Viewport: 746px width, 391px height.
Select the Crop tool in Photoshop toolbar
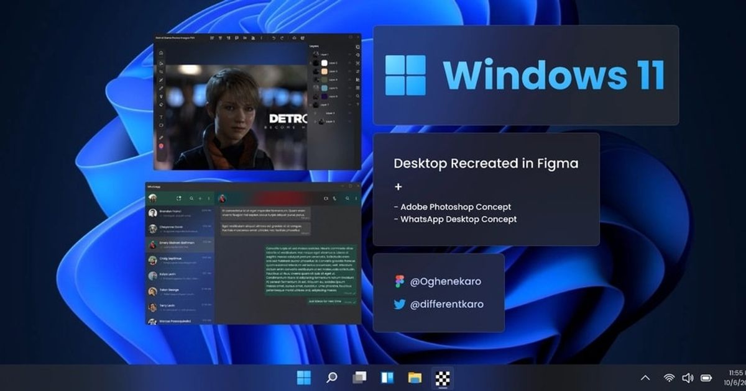[161, 72]
